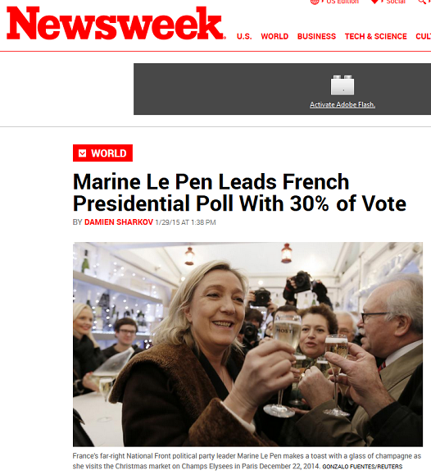Go to the U.S. section
Screen dimensions: 431x475
(244, 37)
